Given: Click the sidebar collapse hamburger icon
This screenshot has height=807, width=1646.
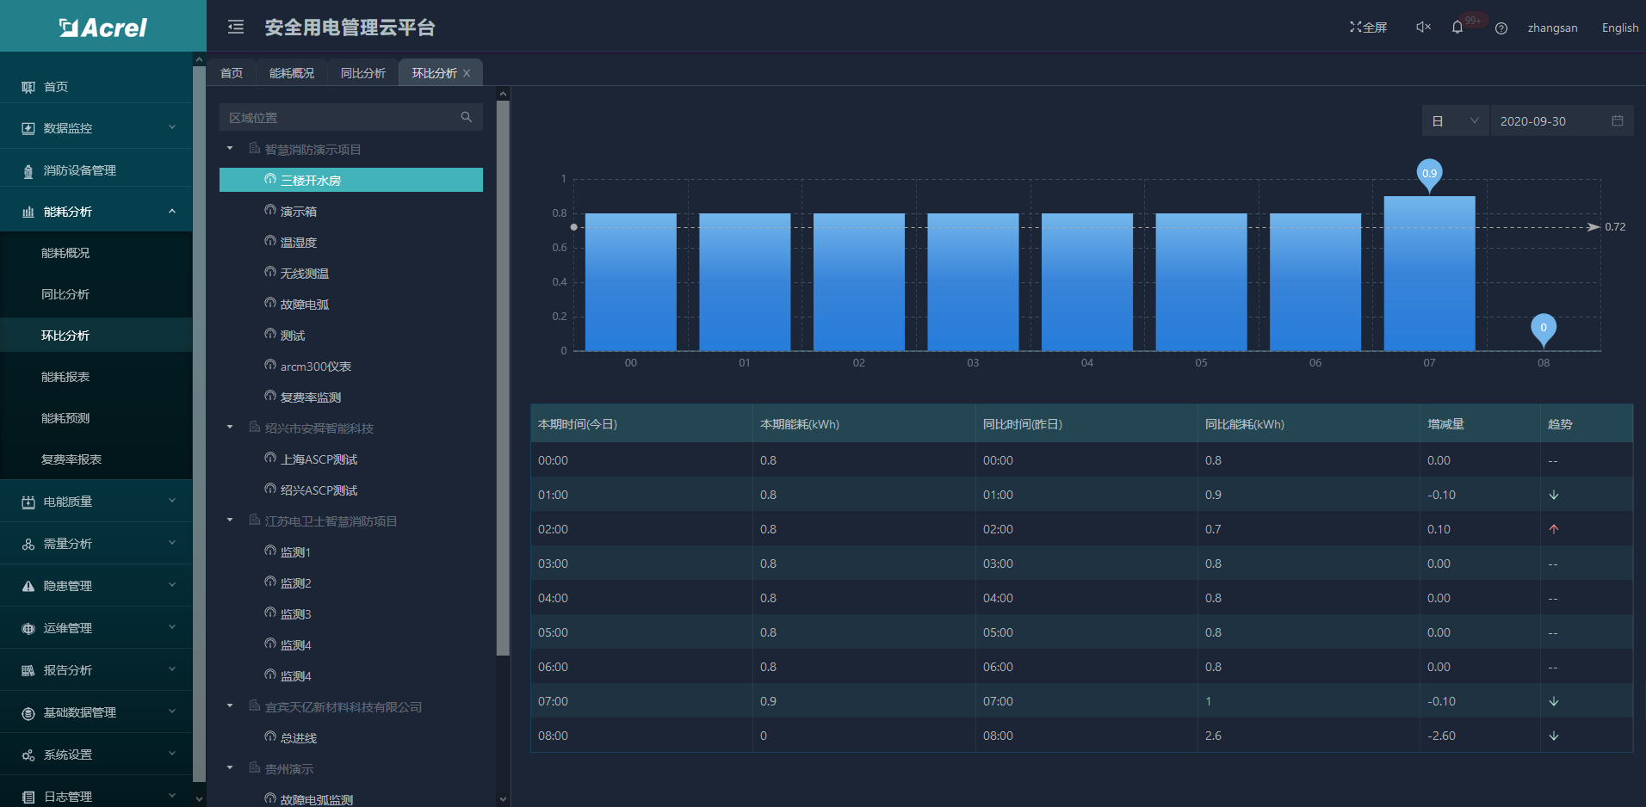Looking at the screenshot, I should click(x=235, y=28).
